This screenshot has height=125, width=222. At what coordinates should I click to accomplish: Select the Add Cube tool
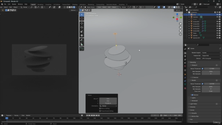click(82, 49)
